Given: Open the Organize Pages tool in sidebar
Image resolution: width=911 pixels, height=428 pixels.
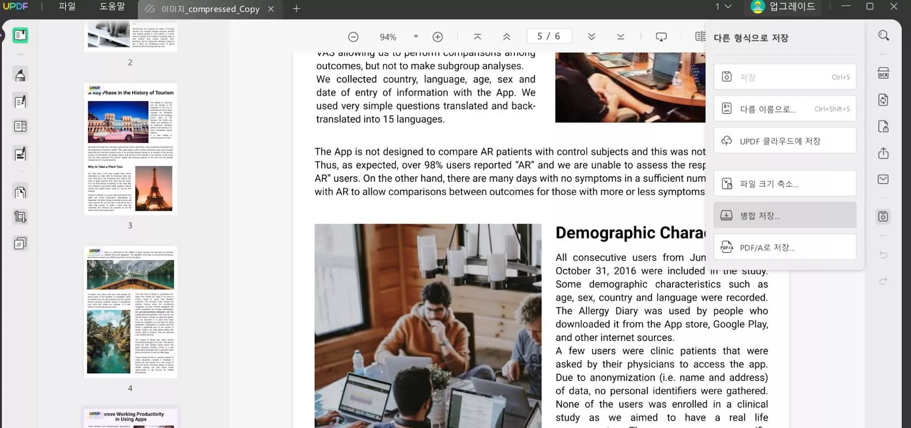Looking at the screenshot, I should tap(20, 192).
